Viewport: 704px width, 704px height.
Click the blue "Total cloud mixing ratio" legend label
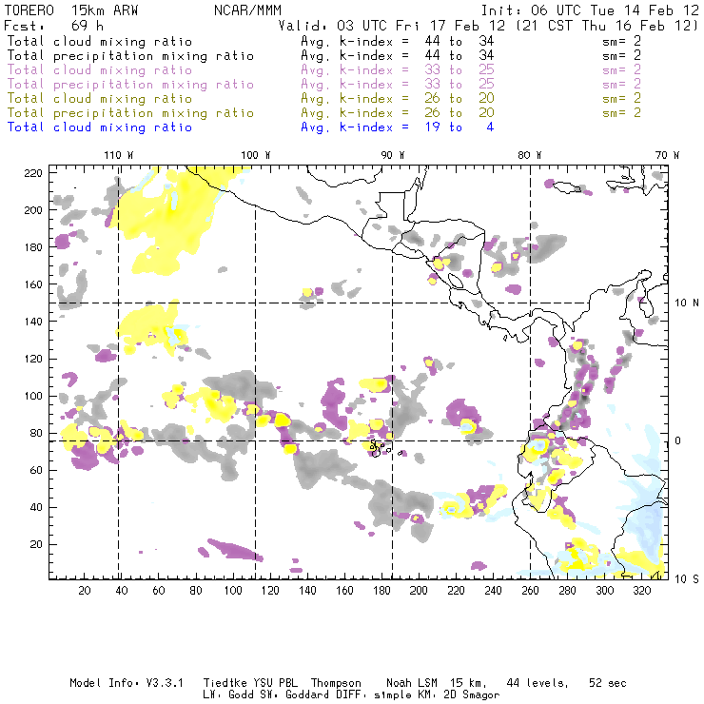coord(100,127)
